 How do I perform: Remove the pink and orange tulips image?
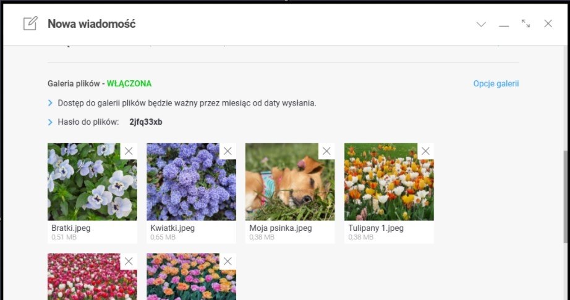pos(228,261)
